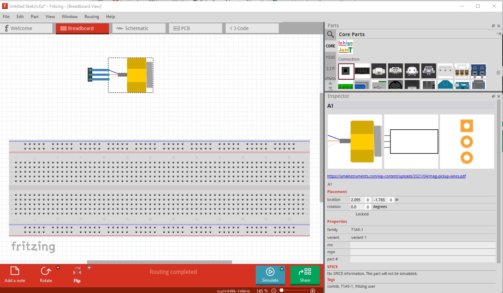
Task: Select the Ichigo Jam parts bin icon
Action: pyautogui.click(x=346, y=47)
